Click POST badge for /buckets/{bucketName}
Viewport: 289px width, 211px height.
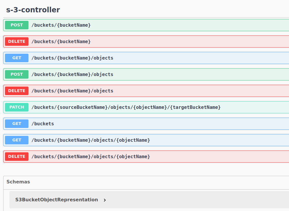point(17,25)
